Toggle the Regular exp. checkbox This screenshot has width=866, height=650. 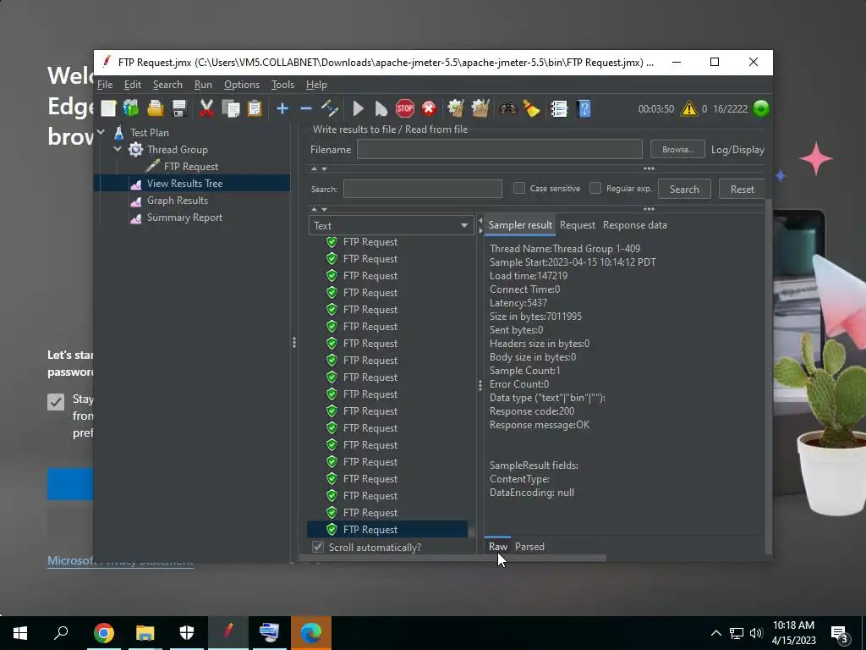(595, 188)
